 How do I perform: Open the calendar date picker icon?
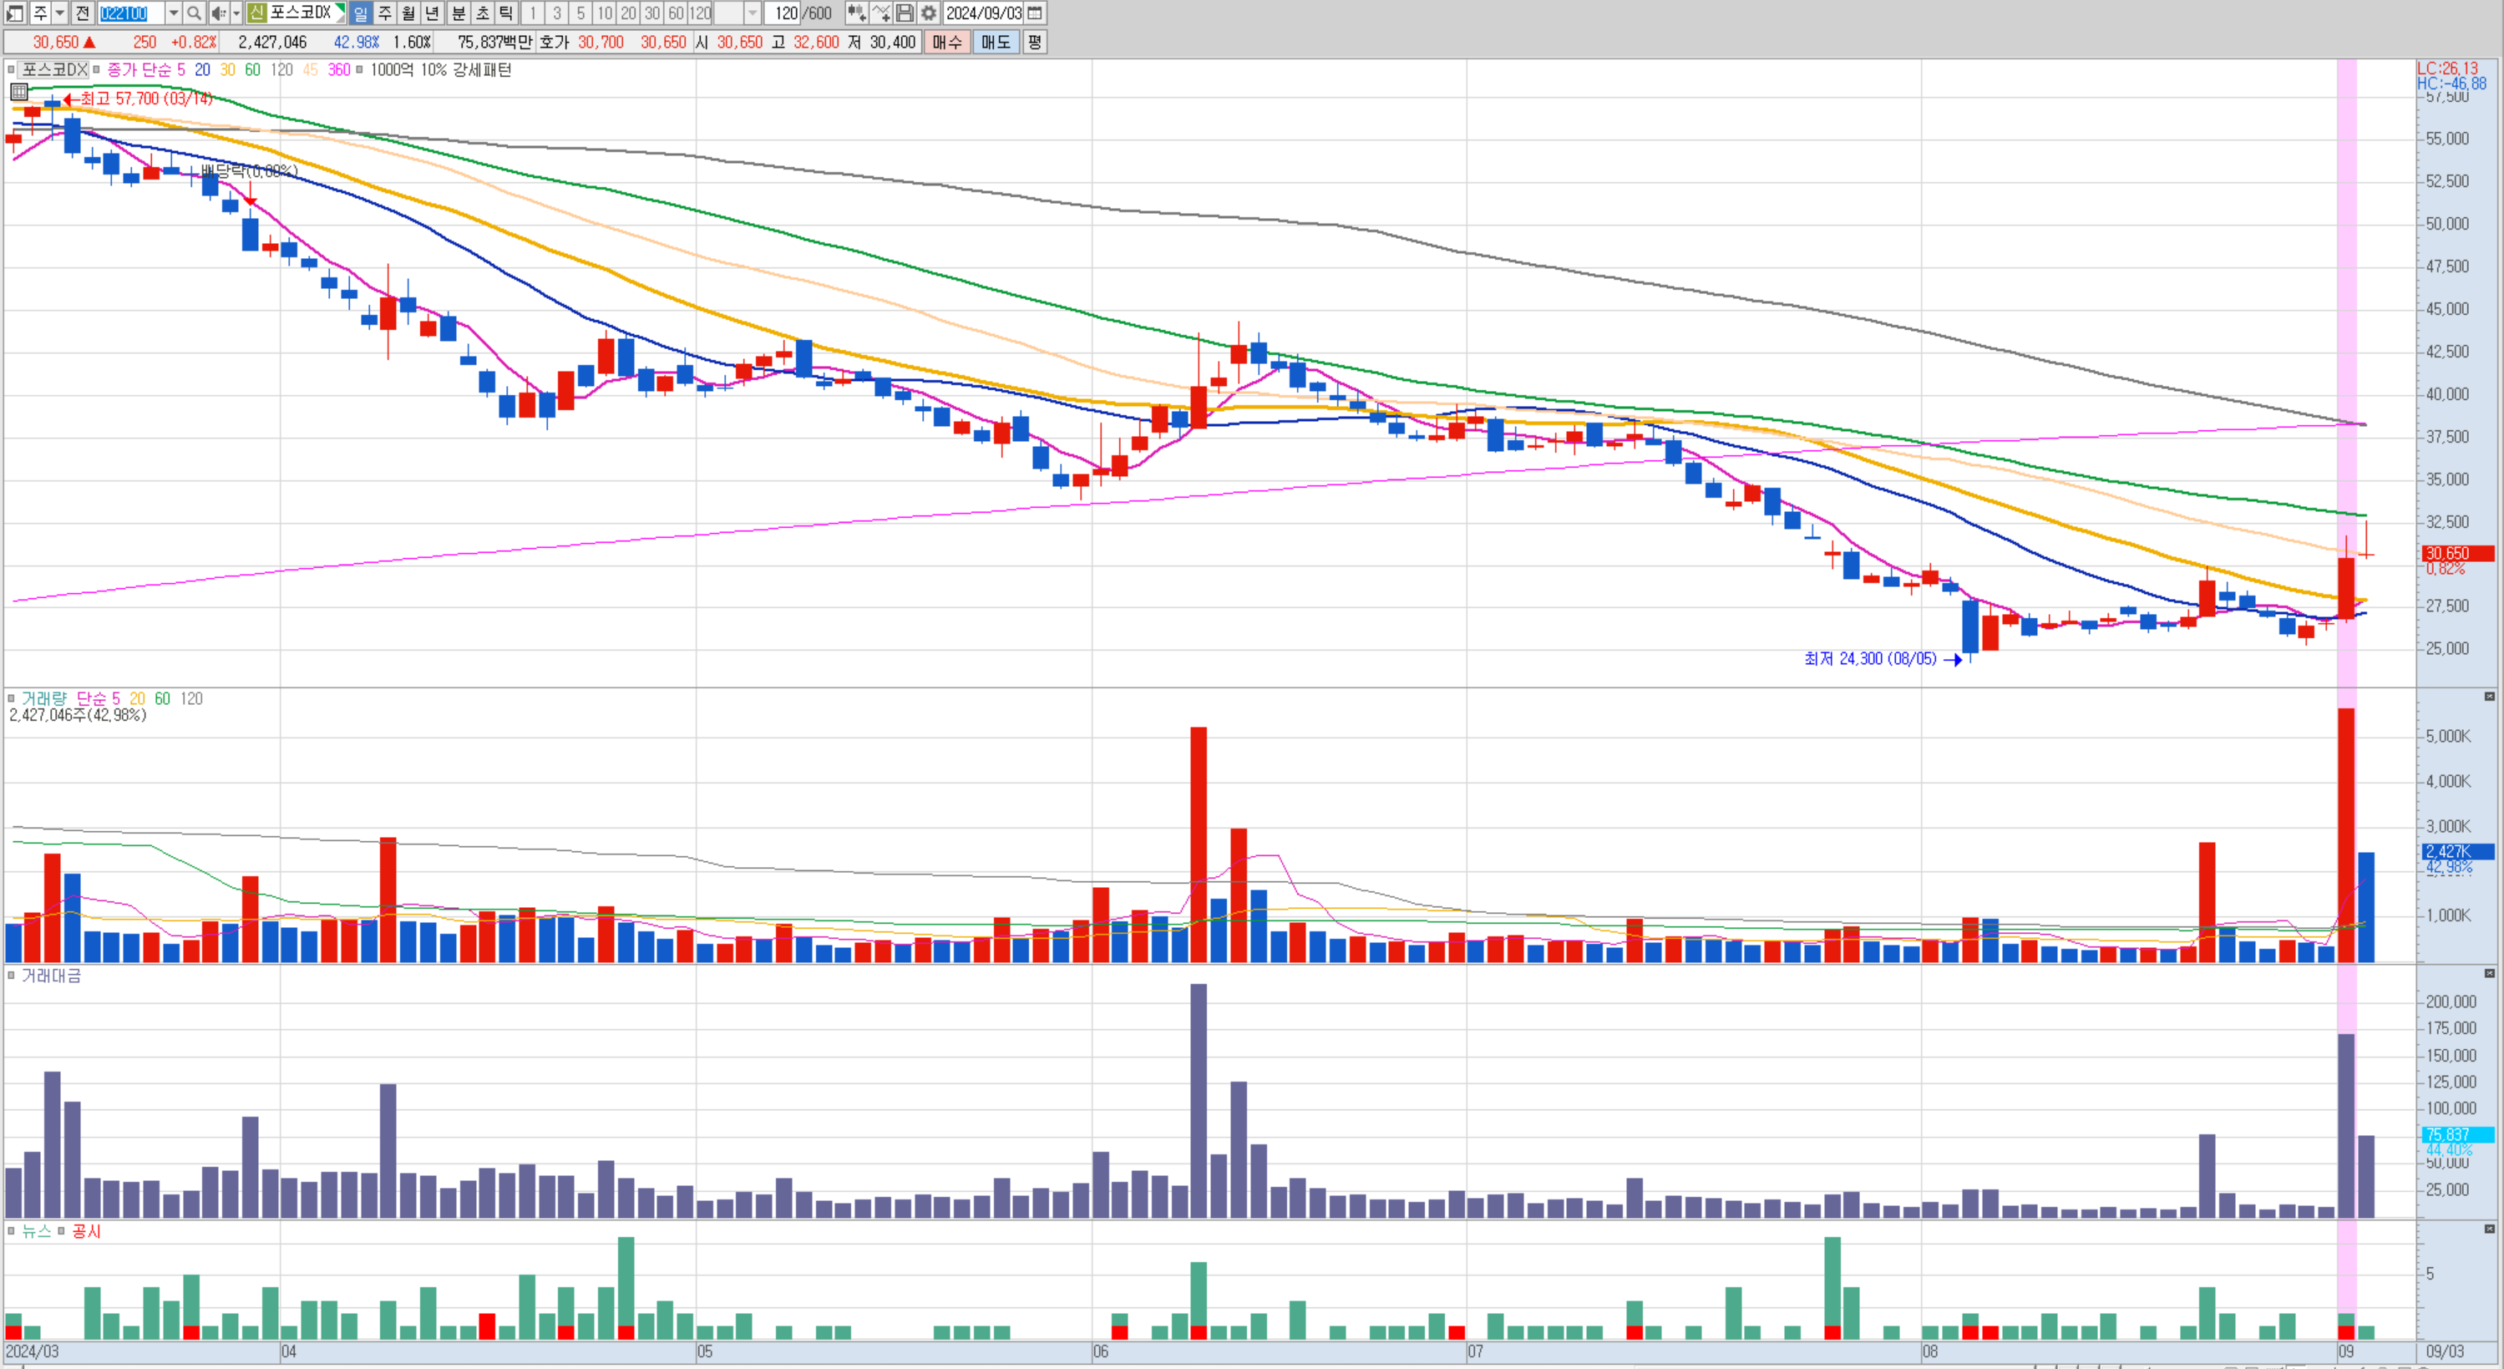pyautogui.click(x=1035, y=13)
